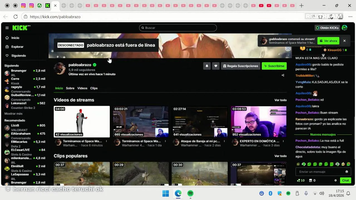
Task: Open rageylo channel in the sidebar
Action: point(25,89)
